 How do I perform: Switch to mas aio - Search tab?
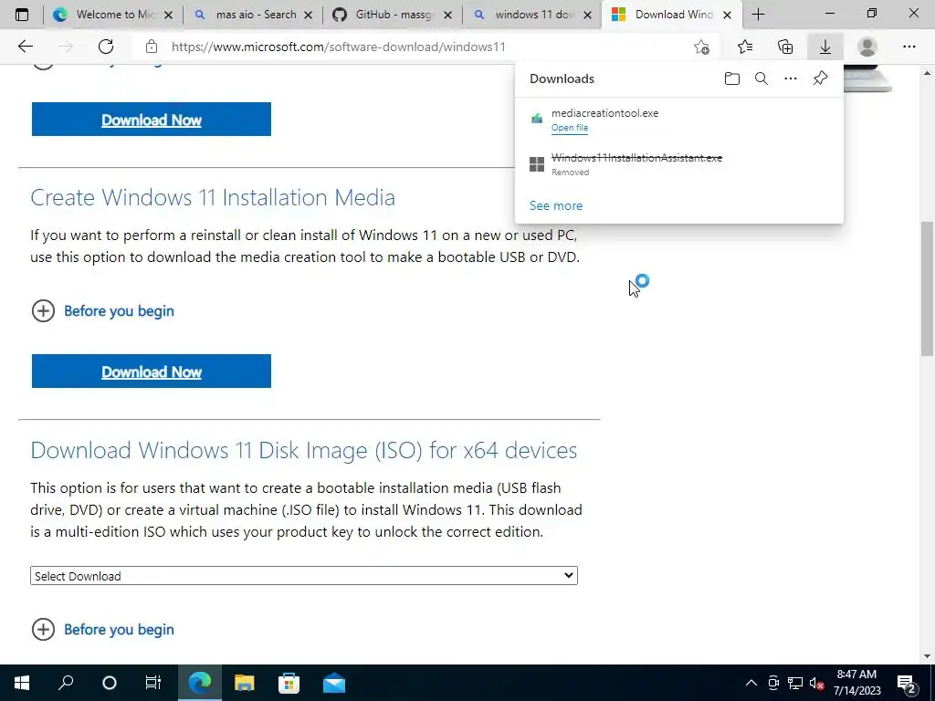coord(254,15)
